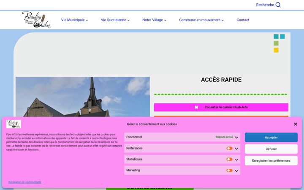The width and height of the screenshot is (304, 190).
Task: Open Consulter le dernier Flash-Info
Action: (x=221, y=107)
